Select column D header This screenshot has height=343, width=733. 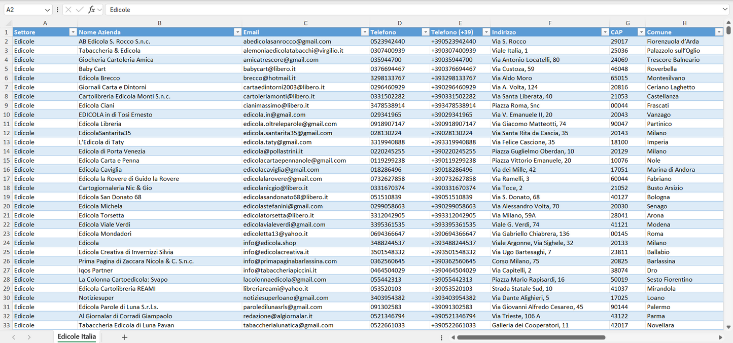point(400,23)
